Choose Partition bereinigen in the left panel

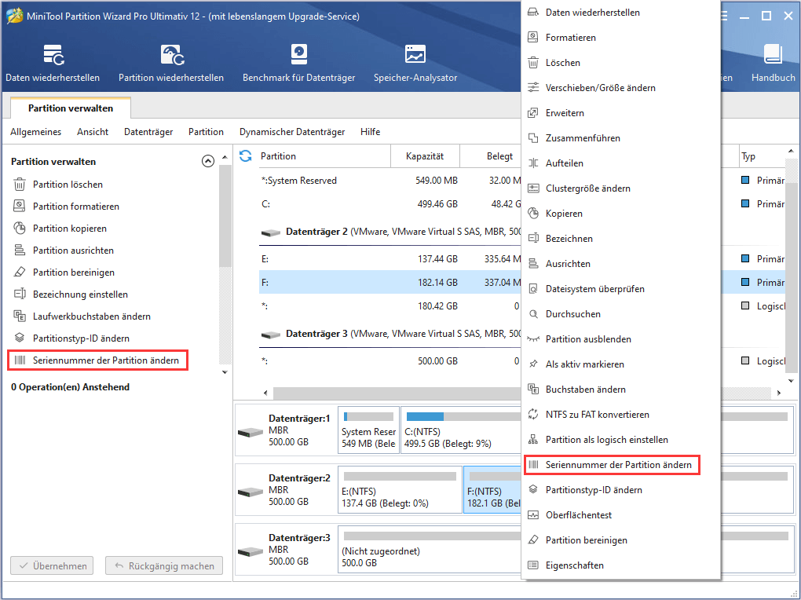(x=73, y=273)
